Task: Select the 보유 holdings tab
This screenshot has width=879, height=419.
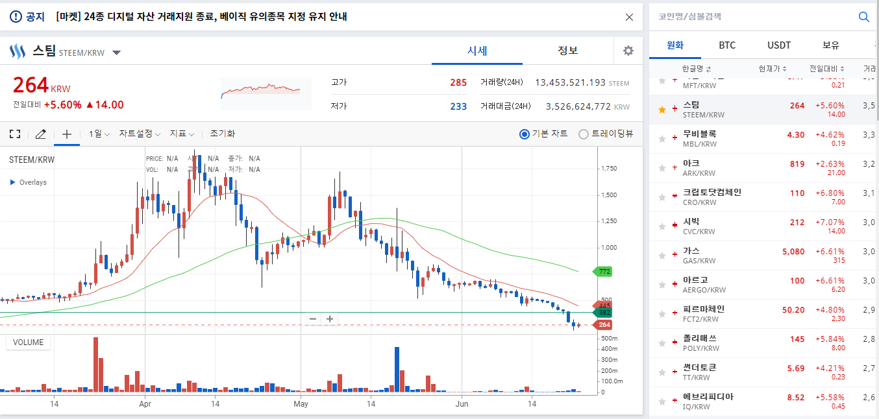Action: click(x=831, y=45)
